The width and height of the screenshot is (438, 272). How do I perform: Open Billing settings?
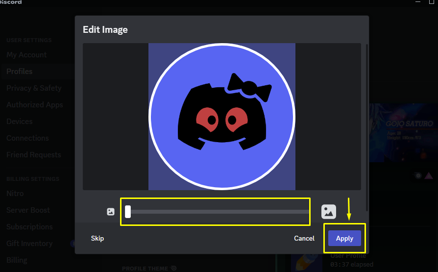pyautogui.click(x=17, y=260)
